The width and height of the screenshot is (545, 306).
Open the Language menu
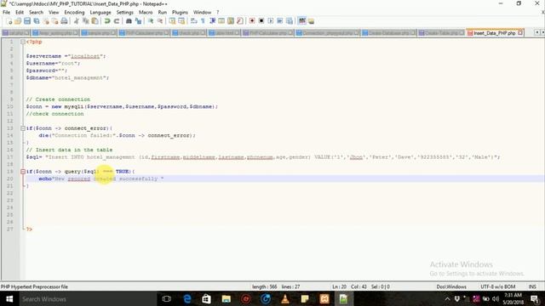point(100,12)
